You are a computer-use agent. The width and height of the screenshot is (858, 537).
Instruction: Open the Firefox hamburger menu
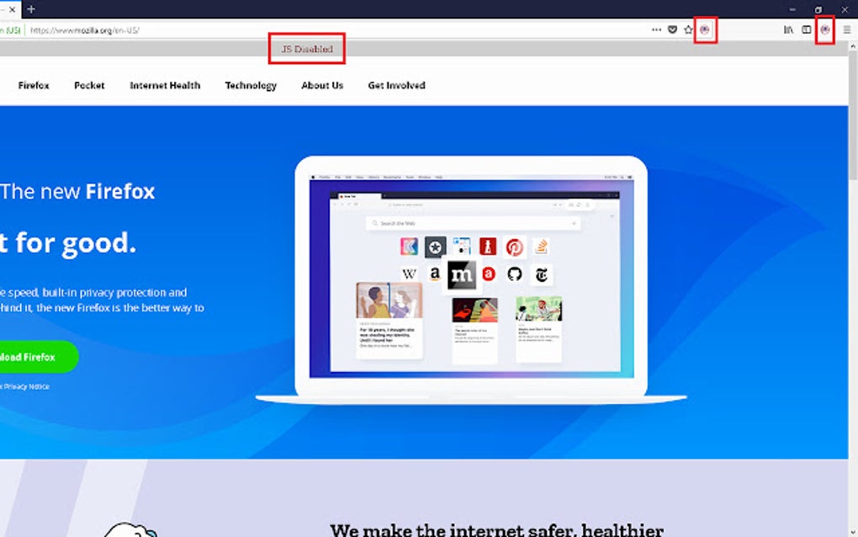pos(846,30)
